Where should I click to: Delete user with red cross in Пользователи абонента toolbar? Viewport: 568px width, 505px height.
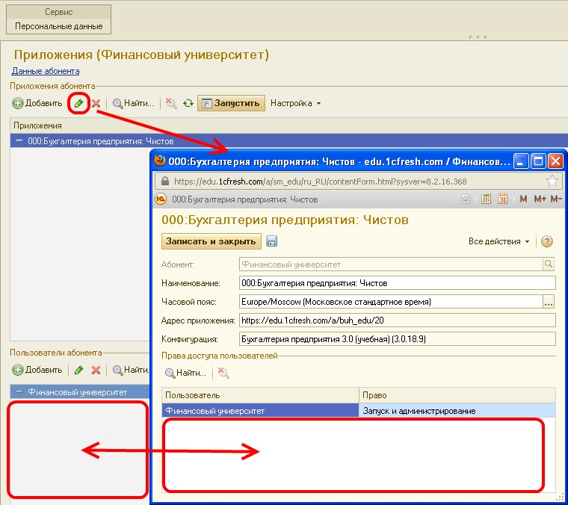pos(96,370)
